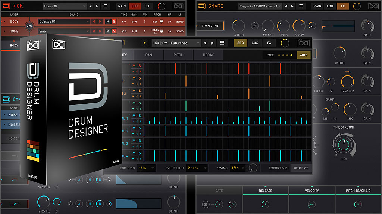Toggle solo on the Tone layer
The image size is (382, 214).
(x=113, y=31)
